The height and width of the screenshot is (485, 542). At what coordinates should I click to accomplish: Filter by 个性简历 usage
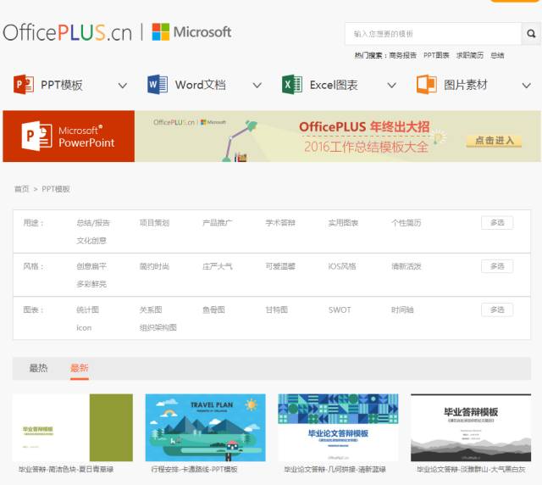tap(406, 223)
